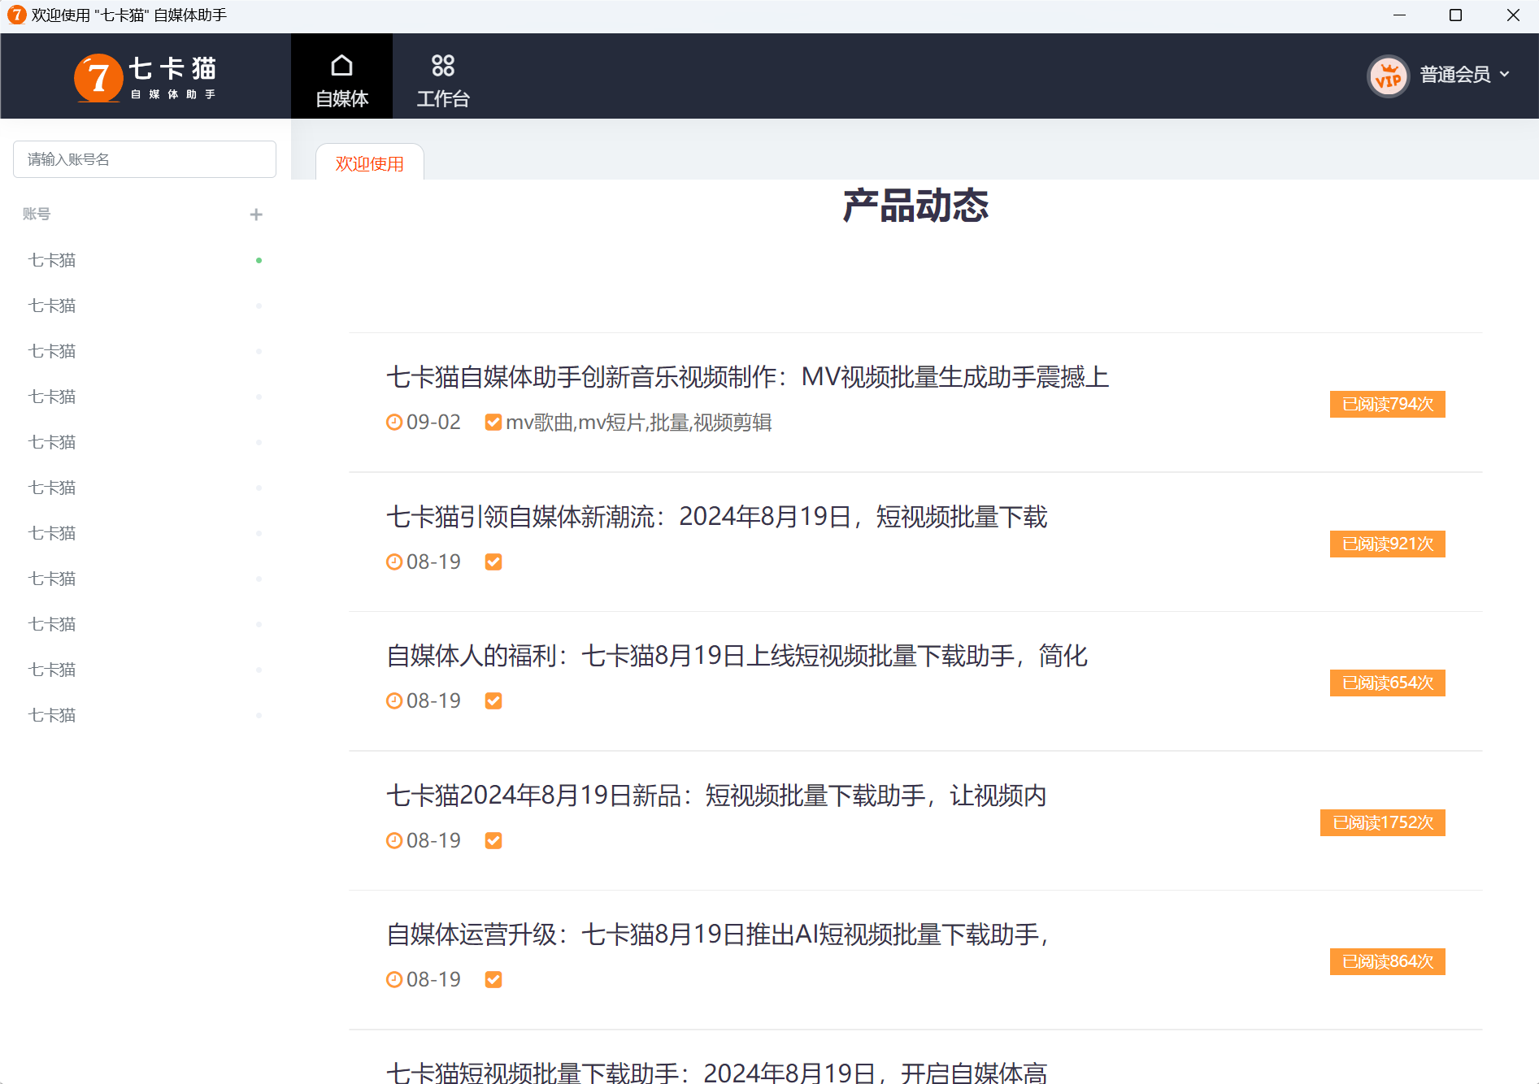Click the 七卡猫 logo icon

(98, 78)
